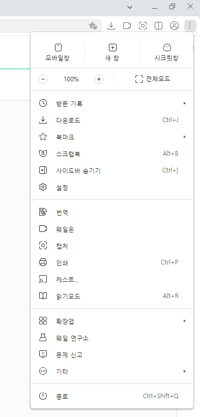The height and width of the screenshot is (417, 200).
Task: Increase zoom with the plus button
Action: coord(99,79)
